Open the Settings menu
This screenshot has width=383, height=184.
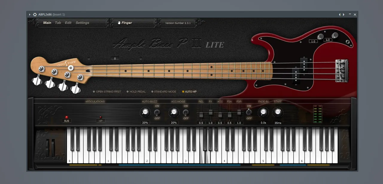tap(82, 23)
